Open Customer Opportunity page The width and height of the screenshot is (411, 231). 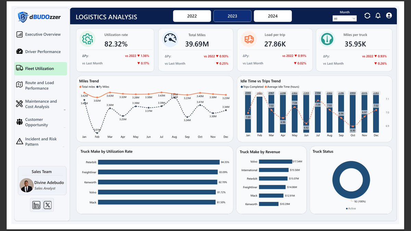click(36, 122)
